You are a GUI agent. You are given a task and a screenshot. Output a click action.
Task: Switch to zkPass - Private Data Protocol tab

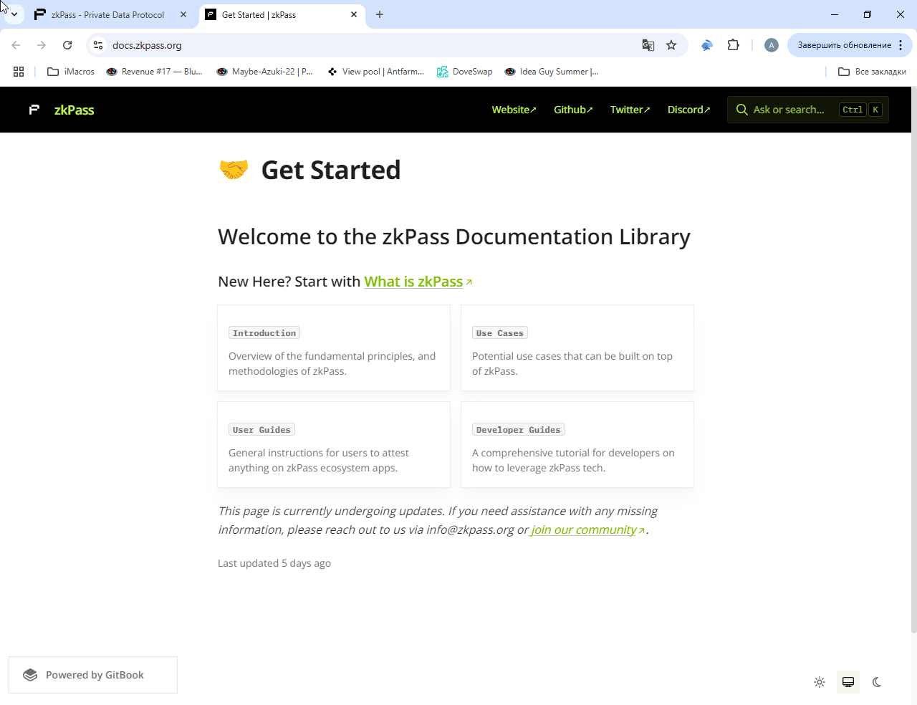(107, 14)
